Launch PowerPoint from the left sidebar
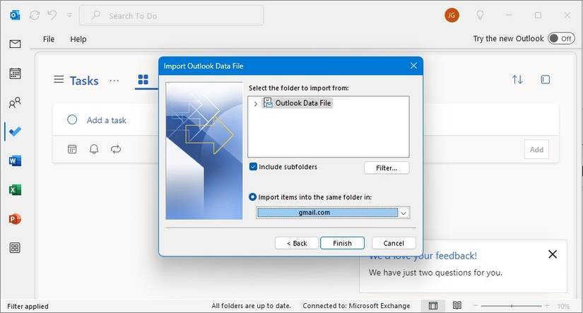Screen dimensions: 583x313 click(x=15, y=219)
